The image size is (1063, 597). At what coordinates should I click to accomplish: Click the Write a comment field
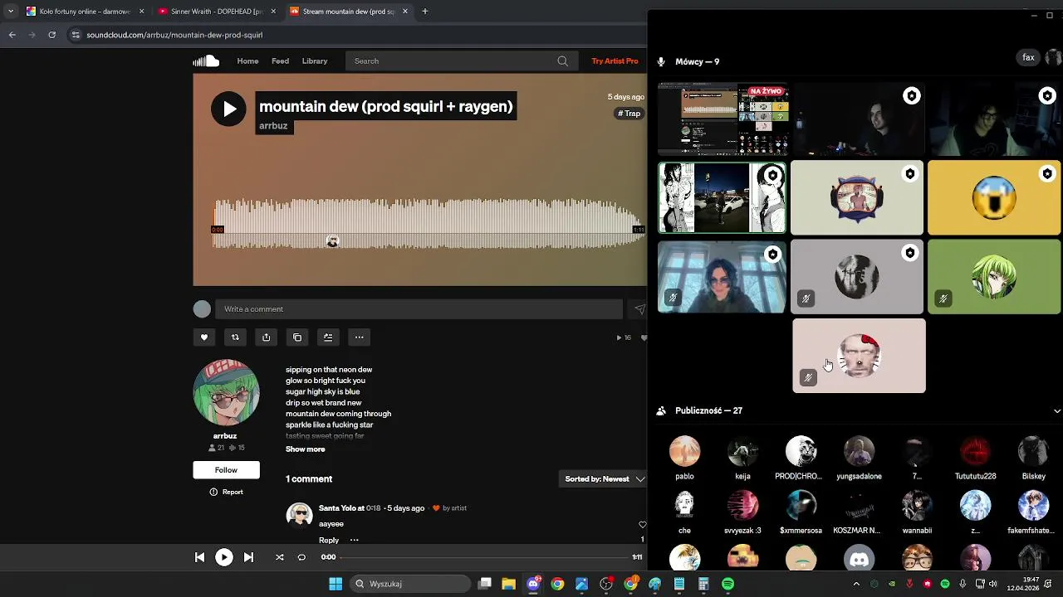coord(419,309)
